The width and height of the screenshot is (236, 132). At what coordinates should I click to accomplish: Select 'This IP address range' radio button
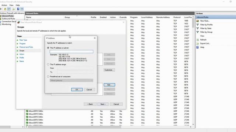click(48, 65)
